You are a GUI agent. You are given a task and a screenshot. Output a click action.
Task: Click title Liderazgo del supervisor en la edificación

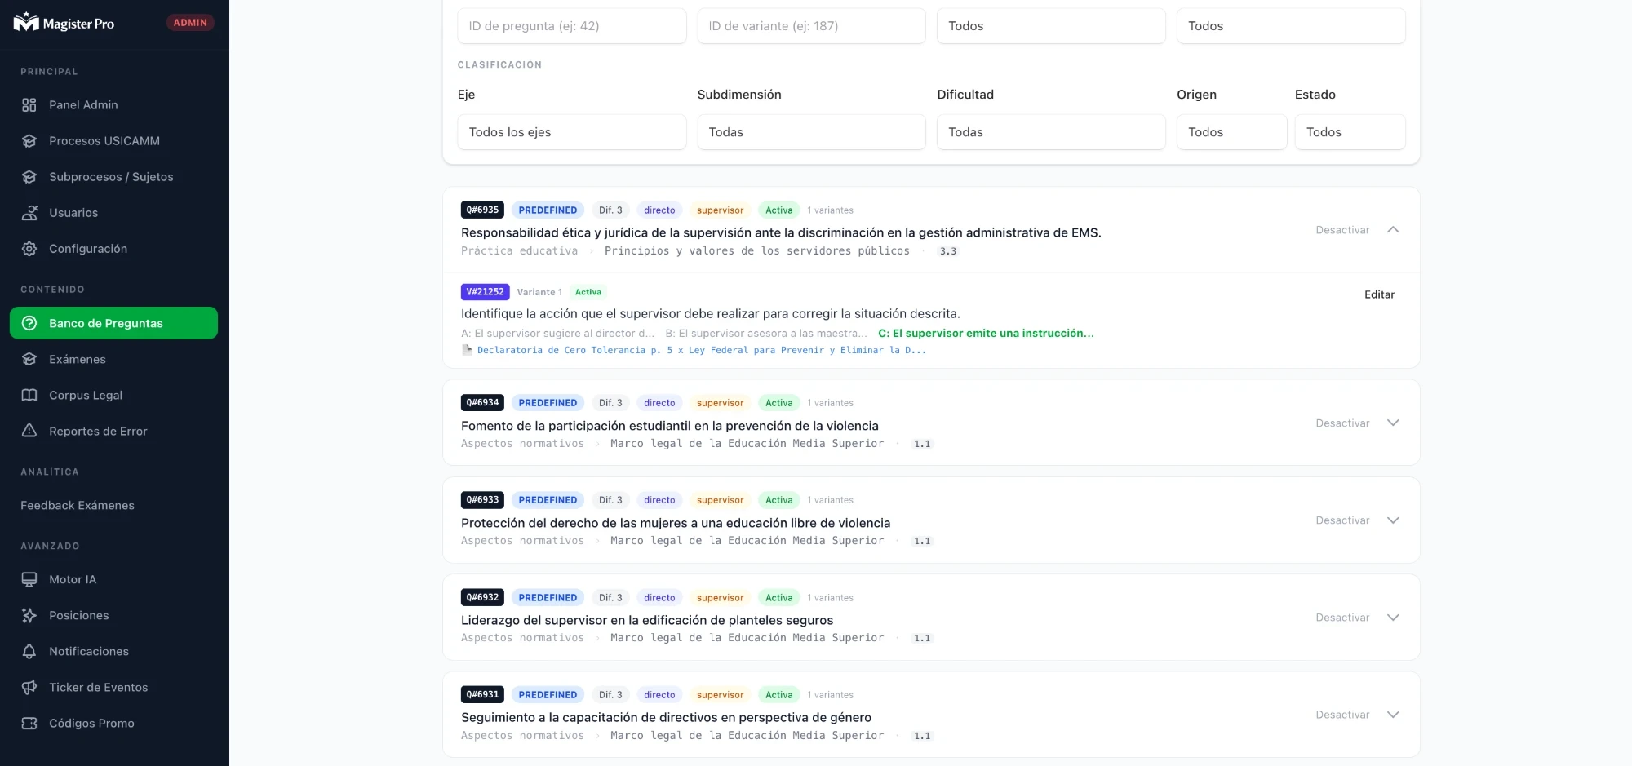[x=647, y=620]
